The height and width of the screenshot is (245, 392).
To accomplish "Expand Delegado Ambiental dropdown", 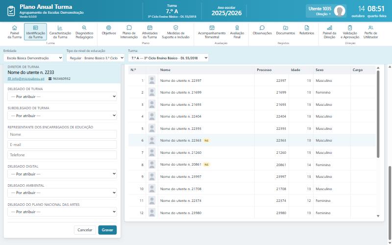I will click(x=62, y=193).
